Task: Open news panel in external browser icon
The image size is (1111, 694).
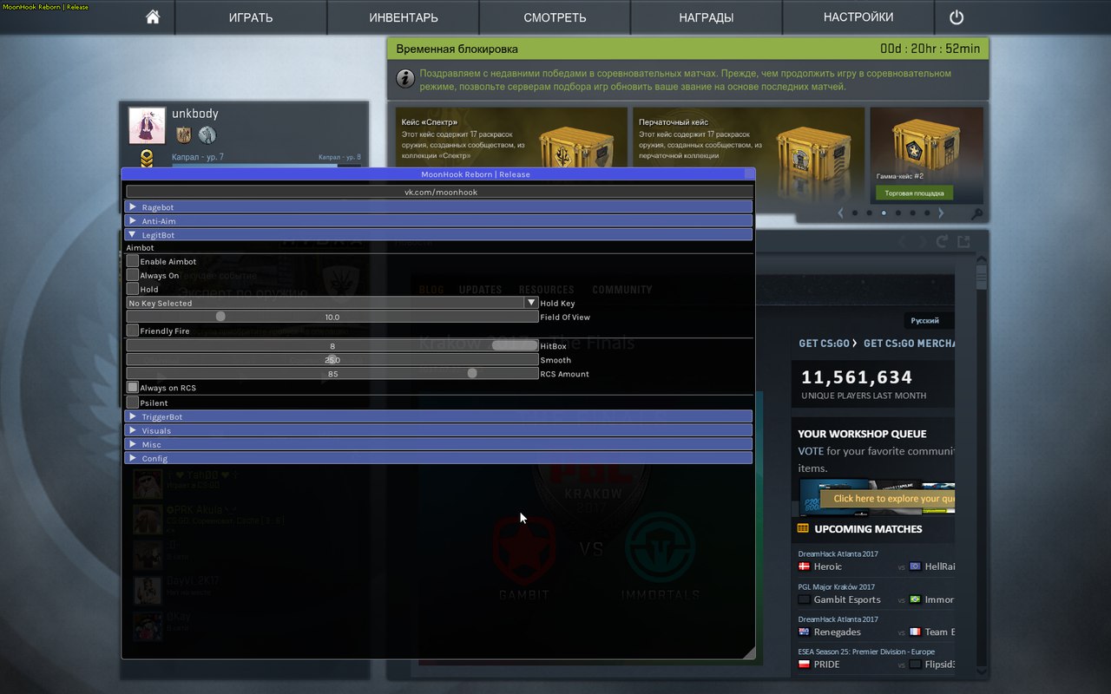Action: click(963, 241)
